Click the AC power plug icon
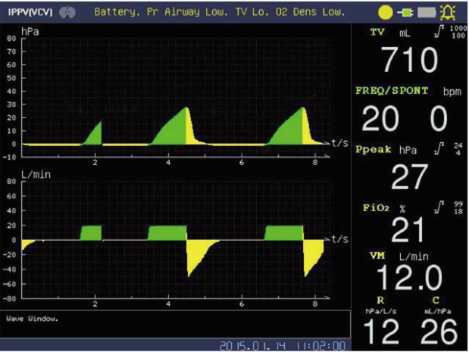This screenshot has height=352, width=469. (405, 12)
